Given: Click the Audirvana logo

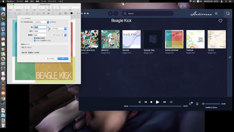Looking at the screenshot, I should (201, 14).
